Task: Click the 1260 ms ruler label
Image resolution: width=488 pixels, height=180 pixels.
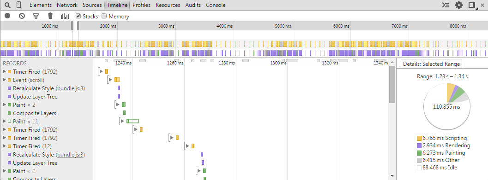Action: pos(175,63)
